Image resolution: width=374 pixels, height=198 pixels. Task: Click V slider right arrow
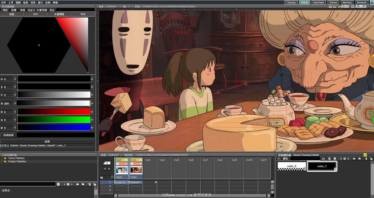[x=92, y=95]
